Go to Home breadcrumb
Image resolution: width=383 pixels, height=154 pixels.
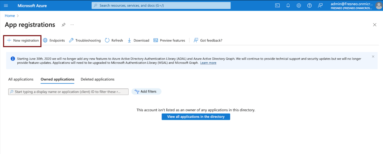click(10, 16)
